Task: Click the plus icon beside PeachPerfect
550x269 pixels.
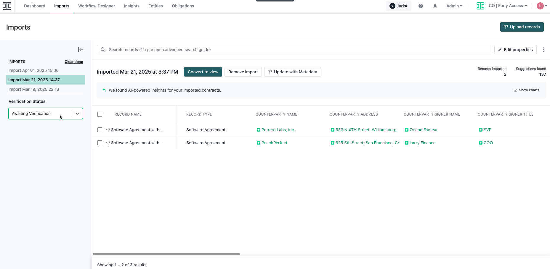Action: click(258, 143)
